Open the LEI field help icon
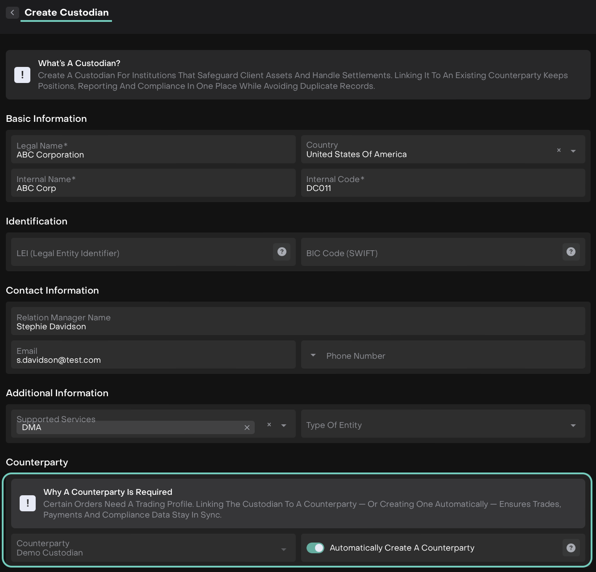This screenshot has width=596, height=572. tap(281, 252)
